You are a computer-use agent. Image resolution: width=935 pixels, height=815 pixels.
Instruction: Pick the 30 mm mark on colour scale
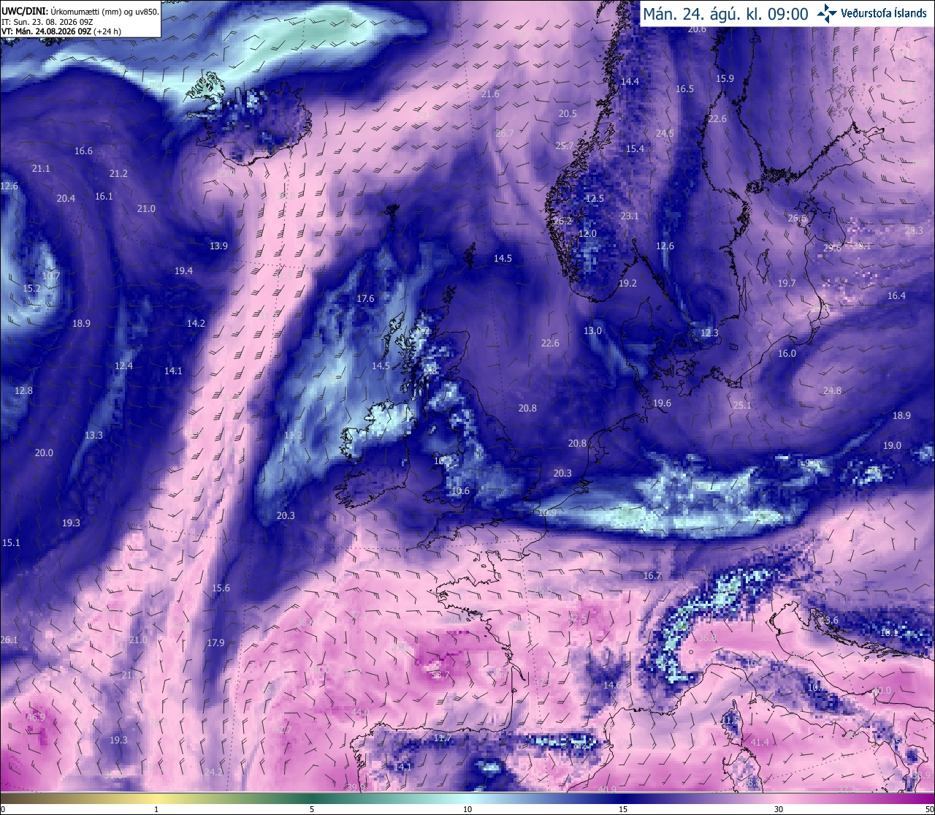coord(779,809)
